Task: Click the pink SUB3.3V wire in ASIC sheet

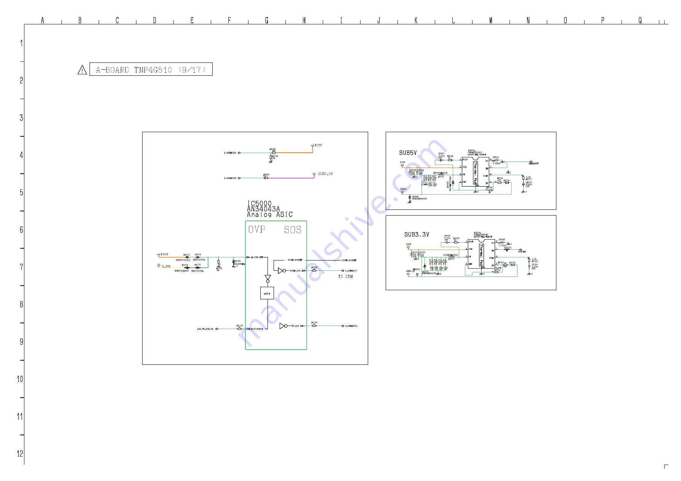Action: click(x=291, y=178)
